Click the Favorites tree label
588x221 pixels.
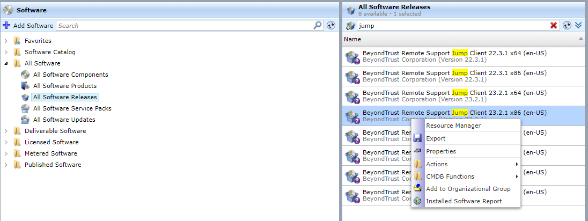click(x=38, y=41)
